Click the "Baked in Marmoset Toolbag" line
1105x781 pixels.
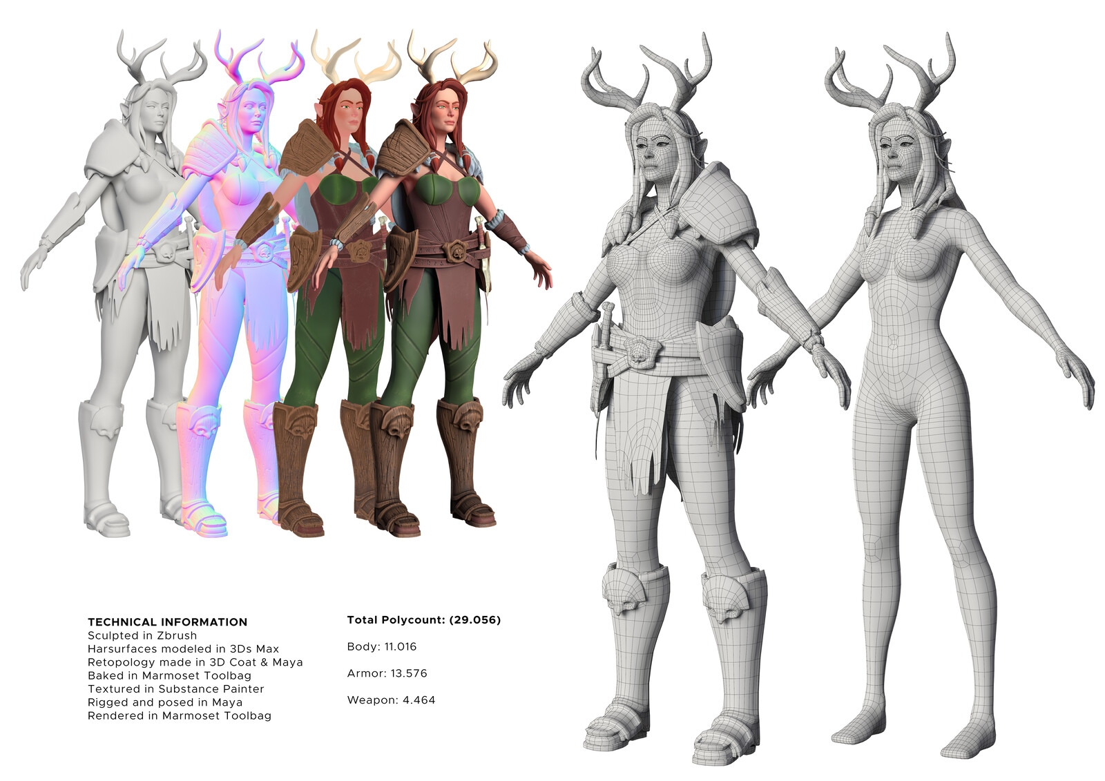click(x=169, y=675)
